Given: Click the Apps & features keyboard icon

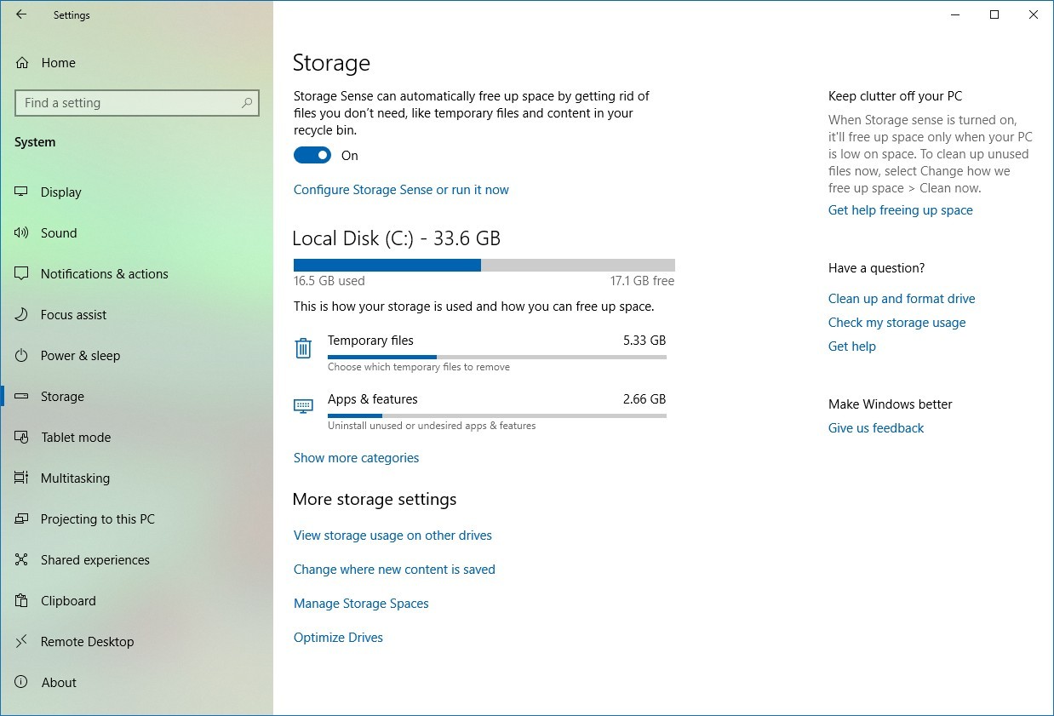Looking at the screenshot, I should point(303,405).
